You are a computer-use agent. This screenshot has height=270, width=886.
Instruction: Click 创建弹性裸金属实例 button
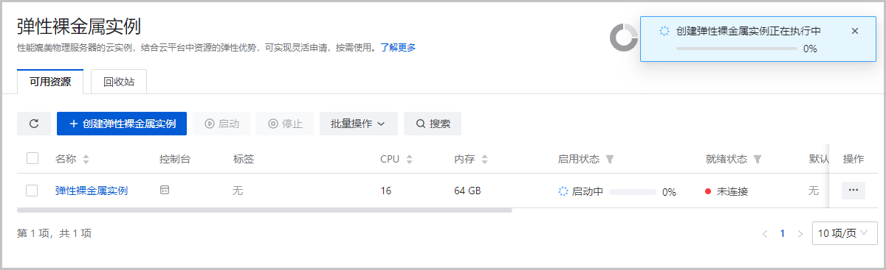pyautogui.click(x=122, y=124)
